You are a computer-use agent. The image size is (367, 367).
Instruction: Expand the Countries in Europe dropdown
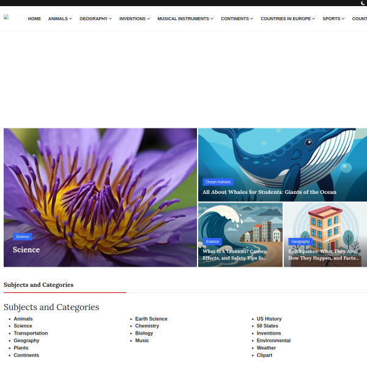(x=287, y=19)
